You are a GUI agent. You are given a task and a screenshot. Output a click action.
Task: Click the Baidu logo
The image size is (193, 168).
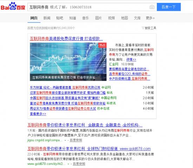point(13,6)
